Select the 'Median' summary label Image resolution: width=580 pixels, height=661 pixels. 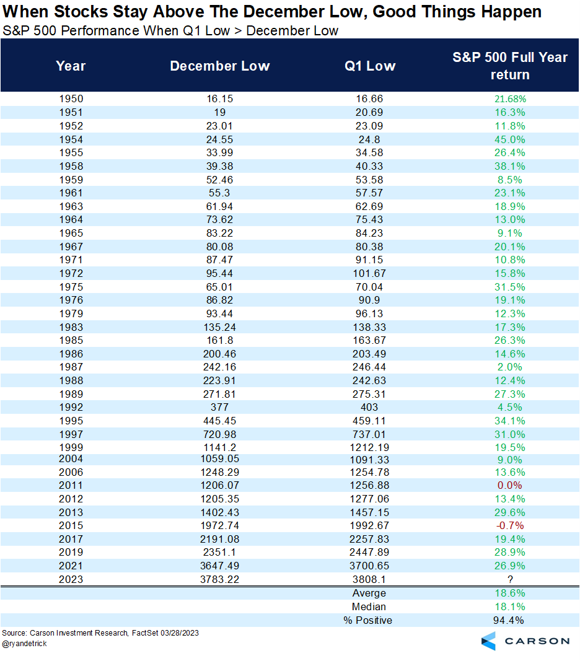pyautogui.click(x=369, y=606)
